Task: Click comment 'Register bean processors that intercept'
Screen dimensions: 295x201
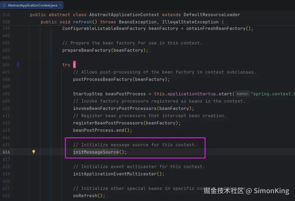Action: point(150,116)
